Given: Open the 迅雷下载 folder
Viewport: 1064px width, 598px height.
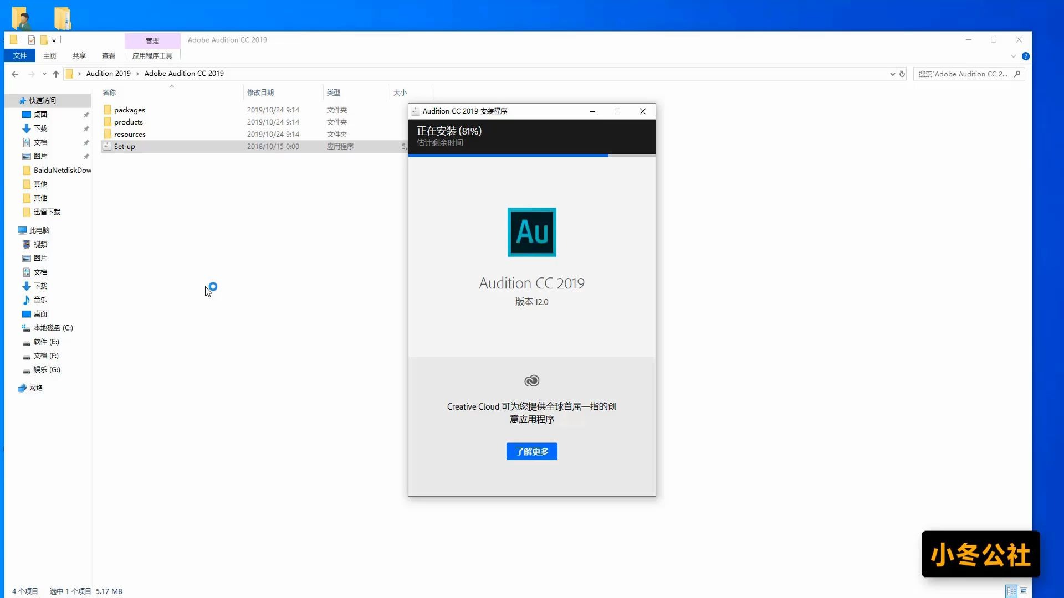Looking at the screenshot, I should click(x=47, y=212).
